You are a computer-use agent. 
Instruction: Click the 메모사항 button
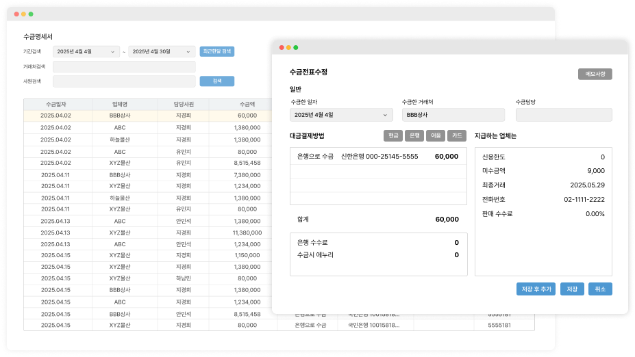(595, 74)
